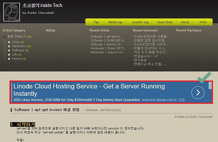The height and width of the screenshot is (142, 218).
Task: Go to Media Log page
Action: pyautogui.click(x=115, y=22)
